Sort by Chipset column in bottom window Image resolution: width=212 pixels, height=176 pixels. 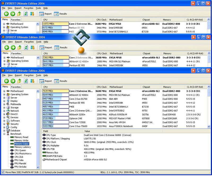(146, 87)
